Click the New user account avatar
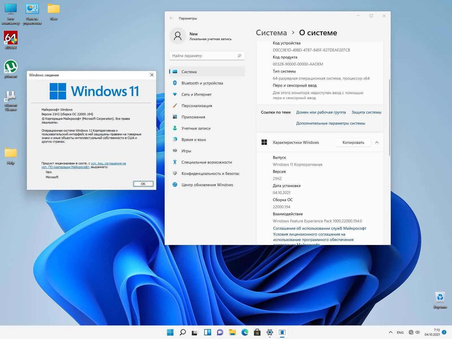This screenshot has width=452, height=339. (x=178, y=36)
